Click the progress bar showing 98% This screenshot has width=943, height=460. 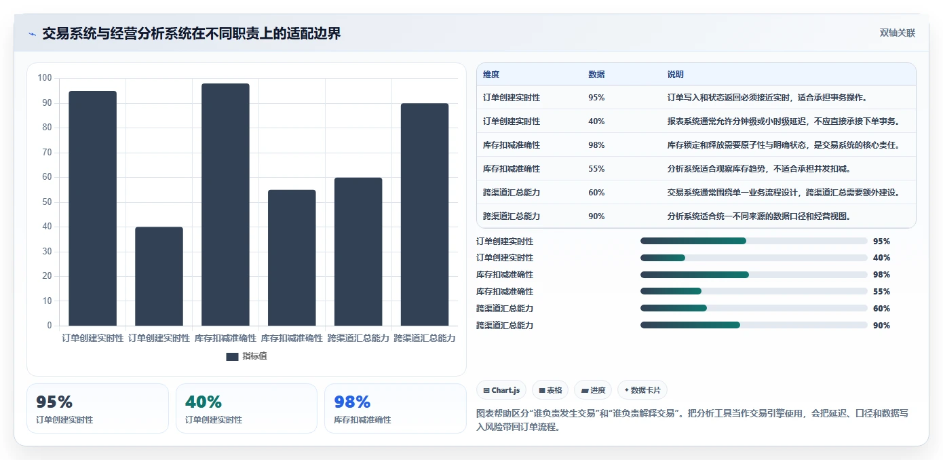754,275
